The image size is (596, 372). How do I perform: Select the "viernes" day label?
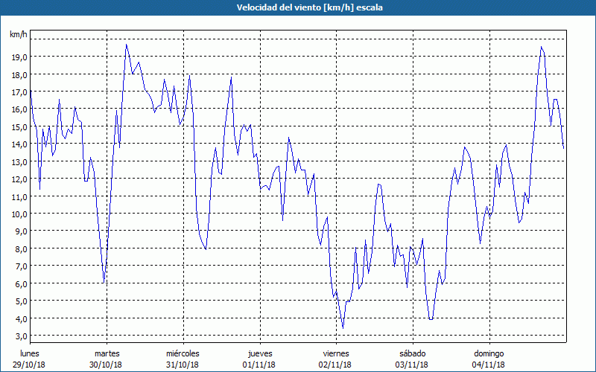coord(336,353)
